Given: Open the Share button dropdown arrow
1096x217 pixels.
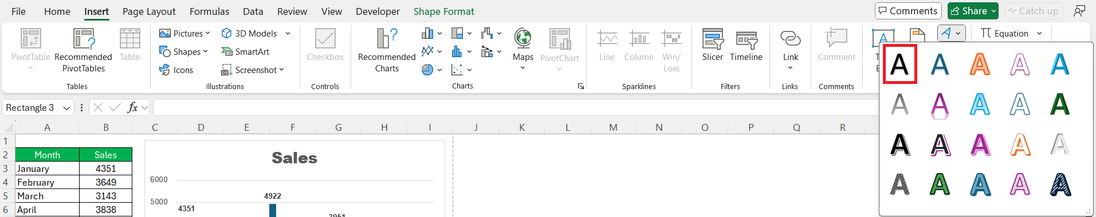Looking at the screenshot, I should 993,11.
